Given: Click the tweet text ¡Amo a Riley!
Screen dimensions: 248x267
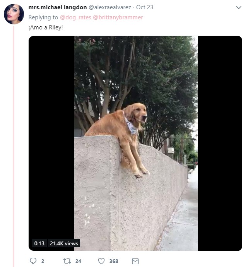Looking at the screenshot, I should click(x=46, y=27).
